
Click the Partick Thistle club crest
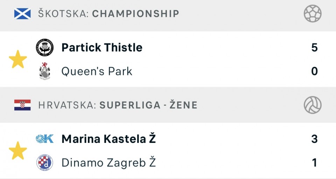coord(45,48)
